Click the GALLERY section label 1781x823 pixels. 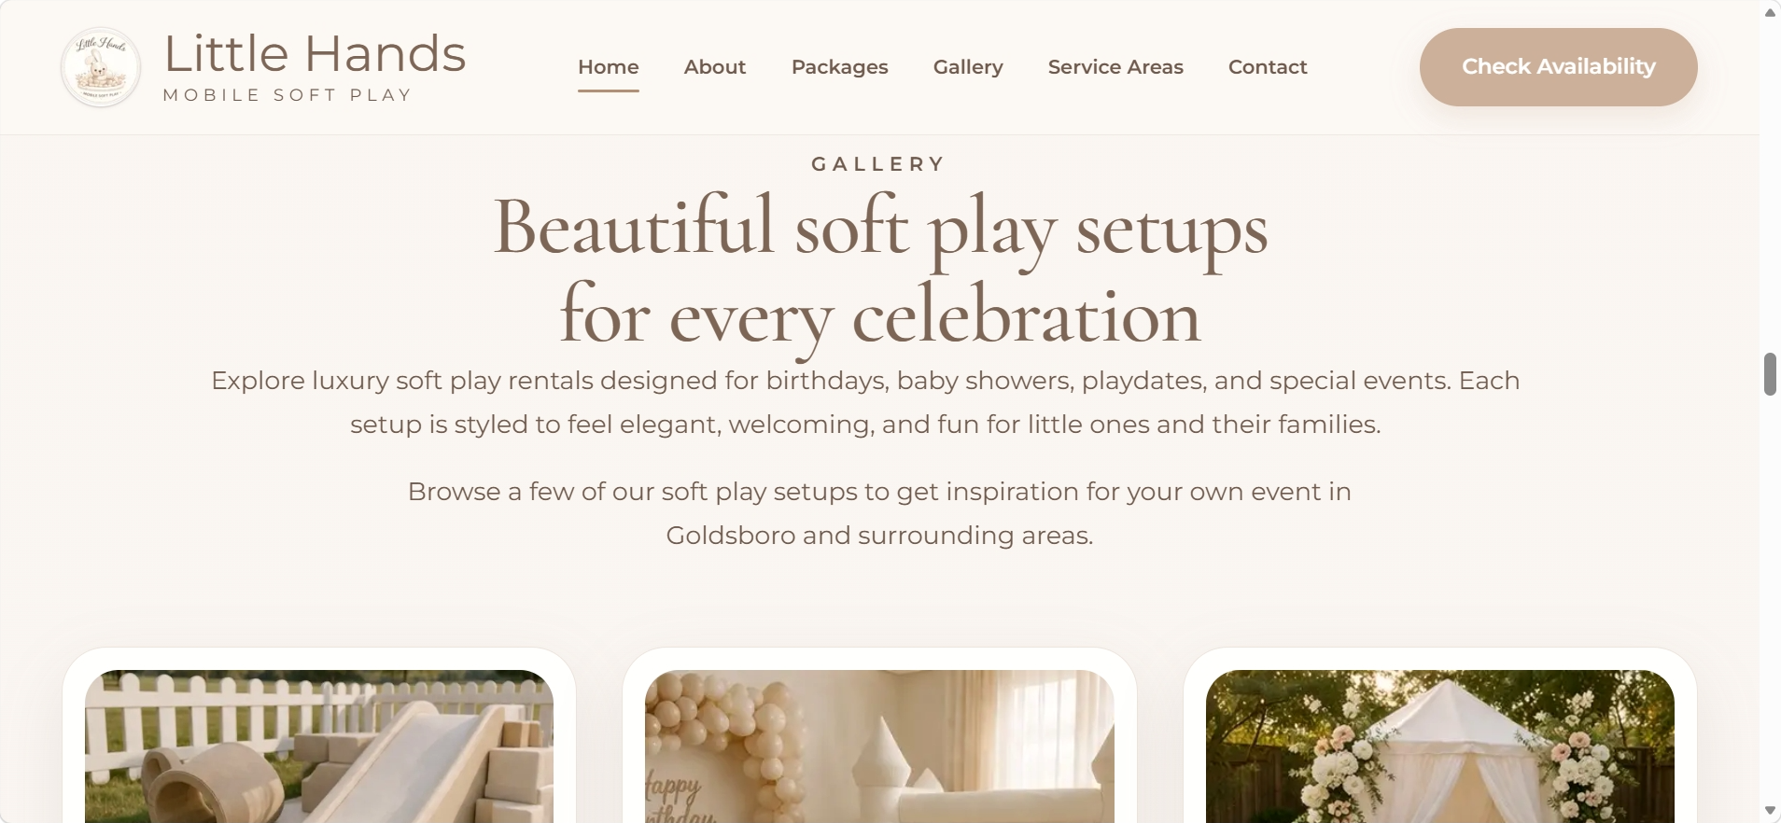pyautogui.click(x=879, y=164)
